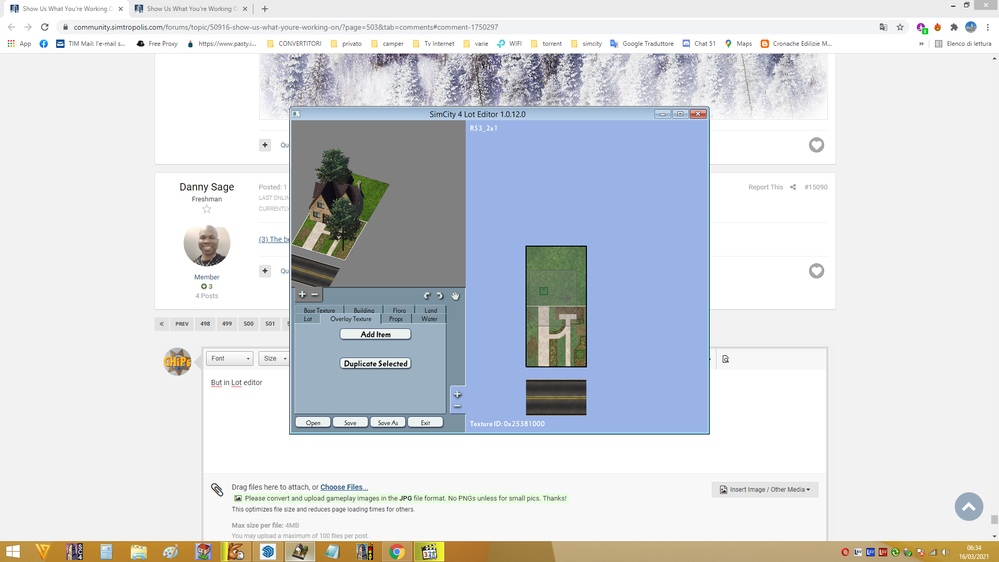Click the PREV page button
The height and width of the screenshot is (562, 999).
point(182,324)
